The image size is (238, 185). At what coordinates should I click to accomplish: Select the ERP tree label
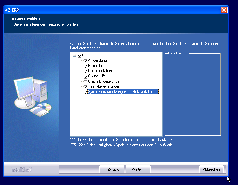coord(86,55)
